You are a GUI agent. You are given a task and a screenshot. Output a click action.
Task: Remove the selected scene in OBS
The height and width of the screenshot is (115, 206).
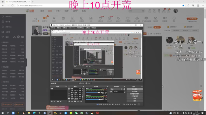point(54,101)
